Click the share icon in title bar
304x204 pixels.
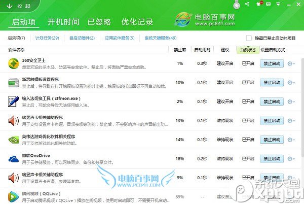click(x=247, y=4)
